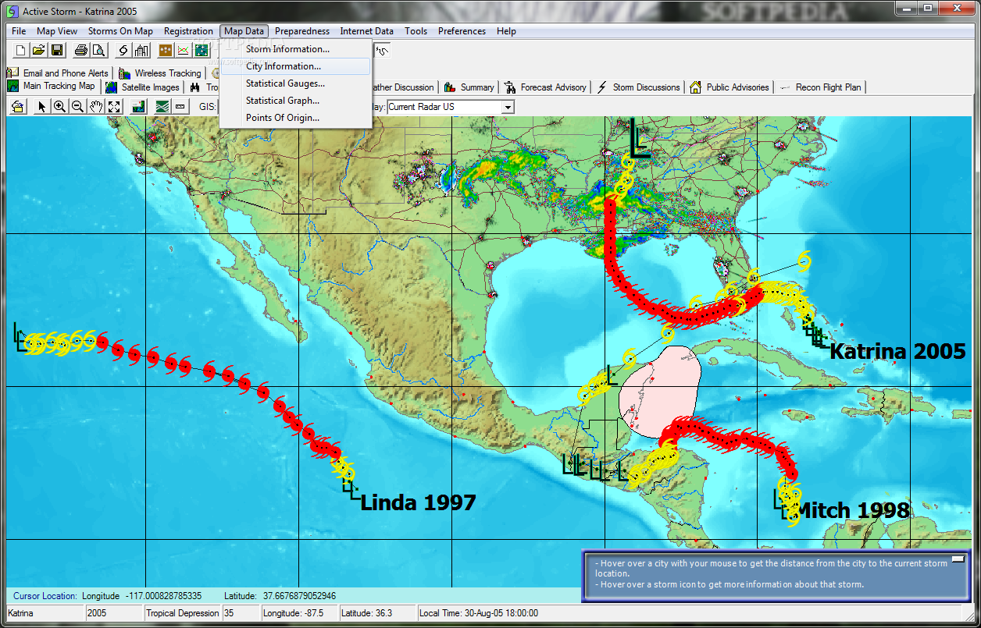The width and height of the screenshot is (981, 628).
Task: Open the File menu
Action: click(x=19, y=31)
